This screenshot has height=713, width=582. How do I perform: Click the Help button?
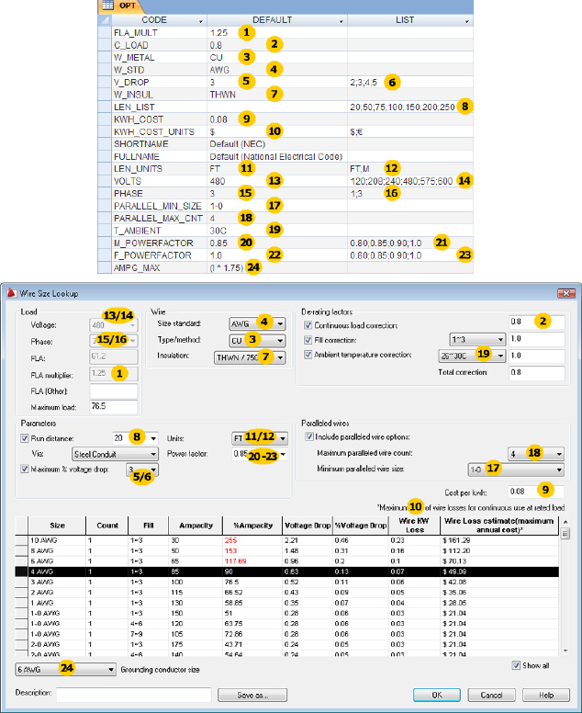point(545,695)
